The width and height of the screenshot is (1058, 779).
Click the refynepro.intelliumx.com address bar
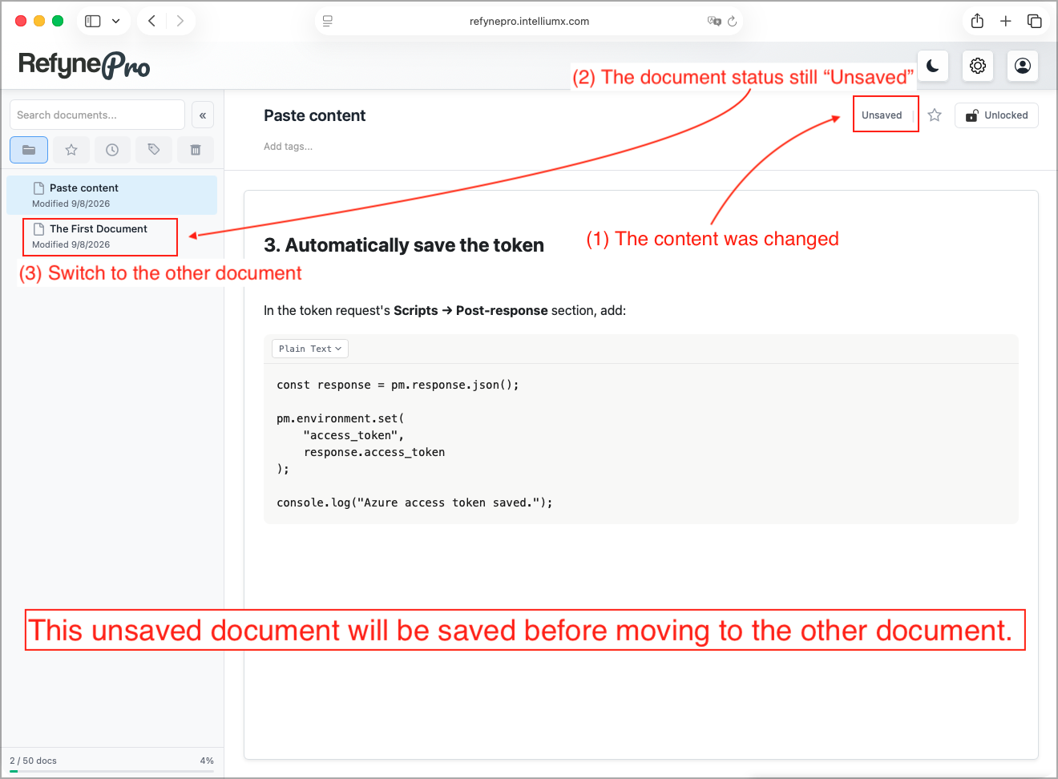pos(529,21)
